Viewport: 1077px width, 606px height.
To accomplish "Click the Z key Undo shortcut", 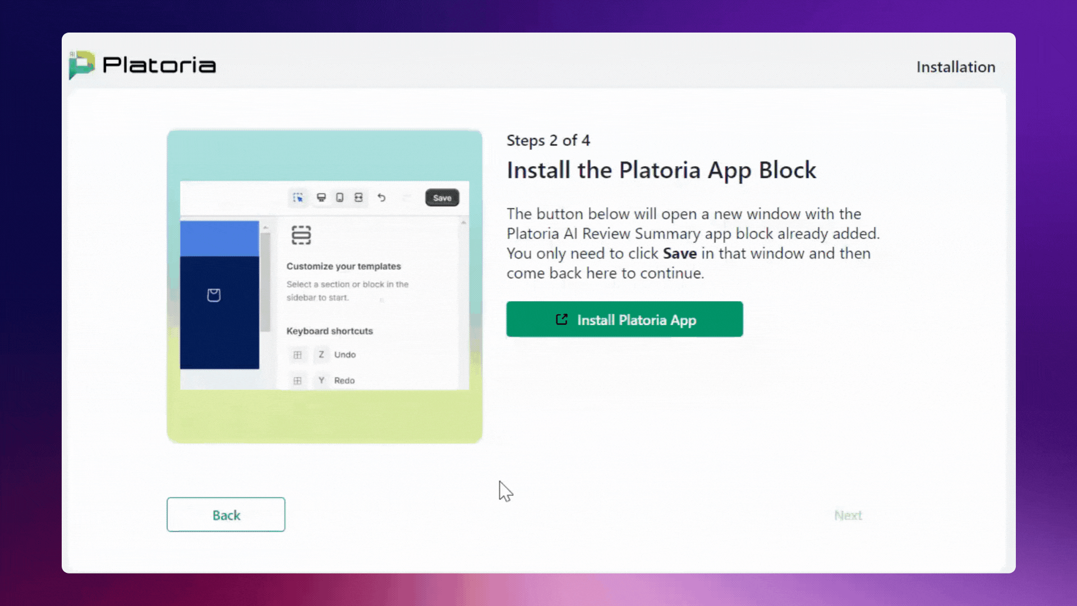I will [x=321, y=355].
